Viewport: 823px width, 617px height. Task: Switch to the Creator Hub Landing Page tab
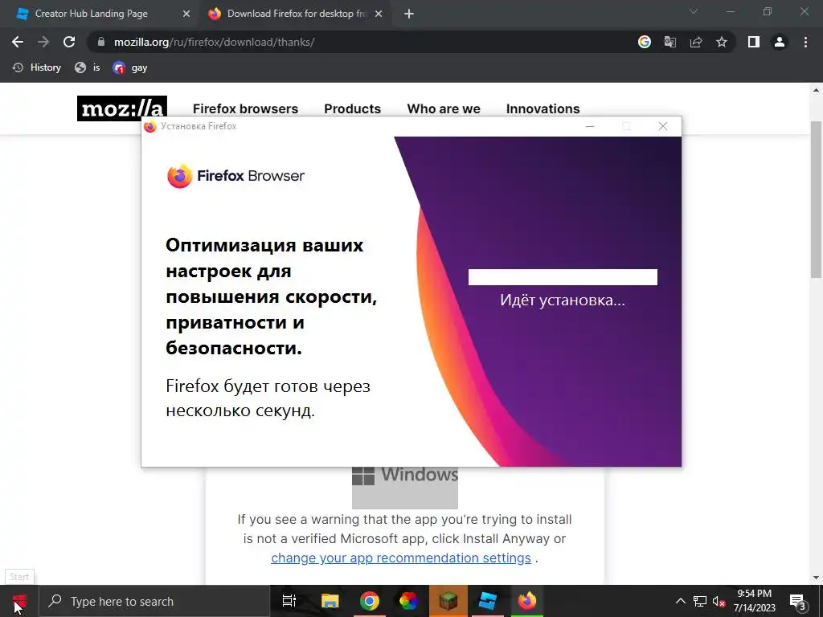point(102,14)
